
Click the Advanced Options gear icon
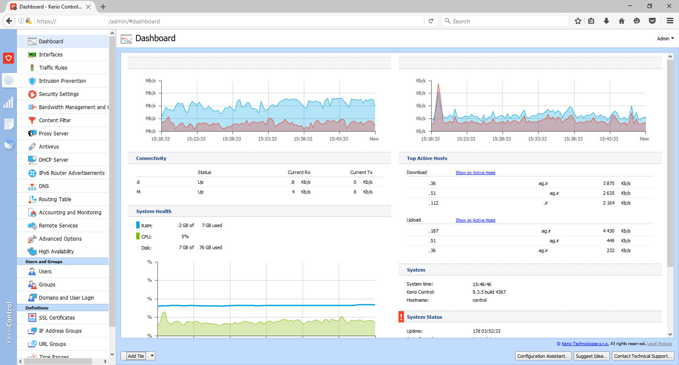click(x=32, y=239)
